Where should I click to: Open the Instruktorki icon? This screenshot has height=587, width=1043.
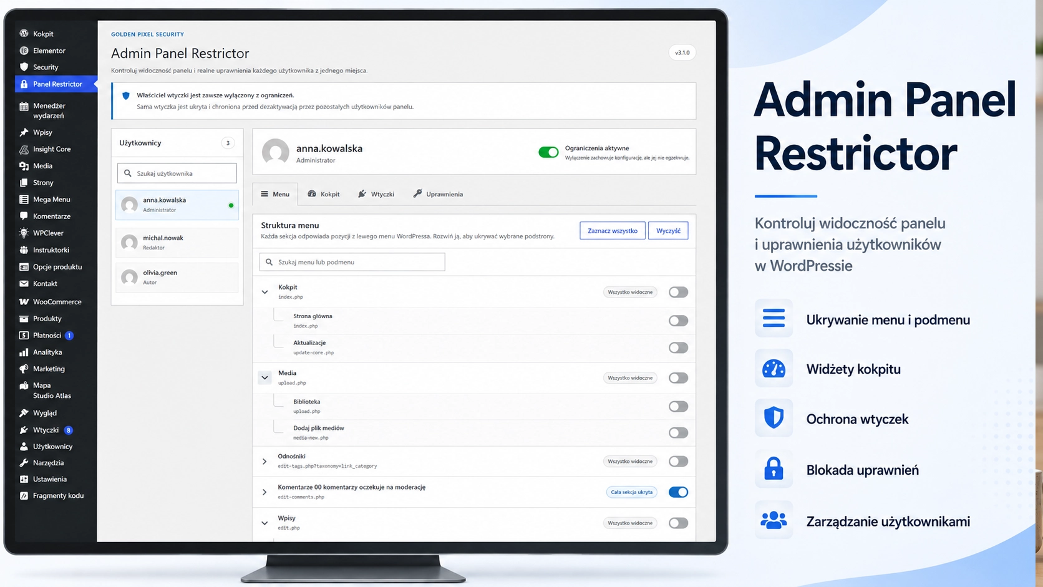pos(24,250)
